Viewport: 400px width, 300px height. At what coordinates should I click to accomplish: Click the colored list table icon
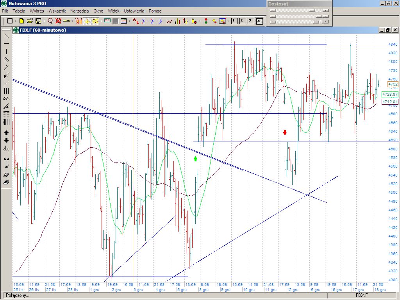[124, 21]
